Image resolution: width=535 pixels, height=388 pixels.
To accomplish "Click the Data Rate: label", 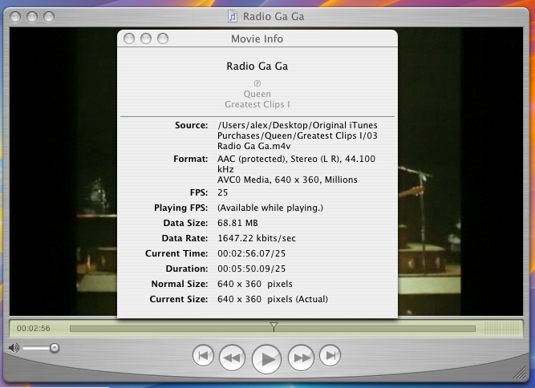I will tap(184, 238).
